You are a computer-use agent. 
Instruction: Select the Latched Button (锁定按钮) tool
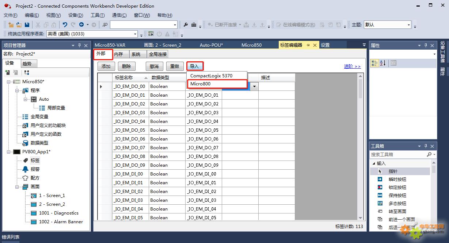pos(400,187)
